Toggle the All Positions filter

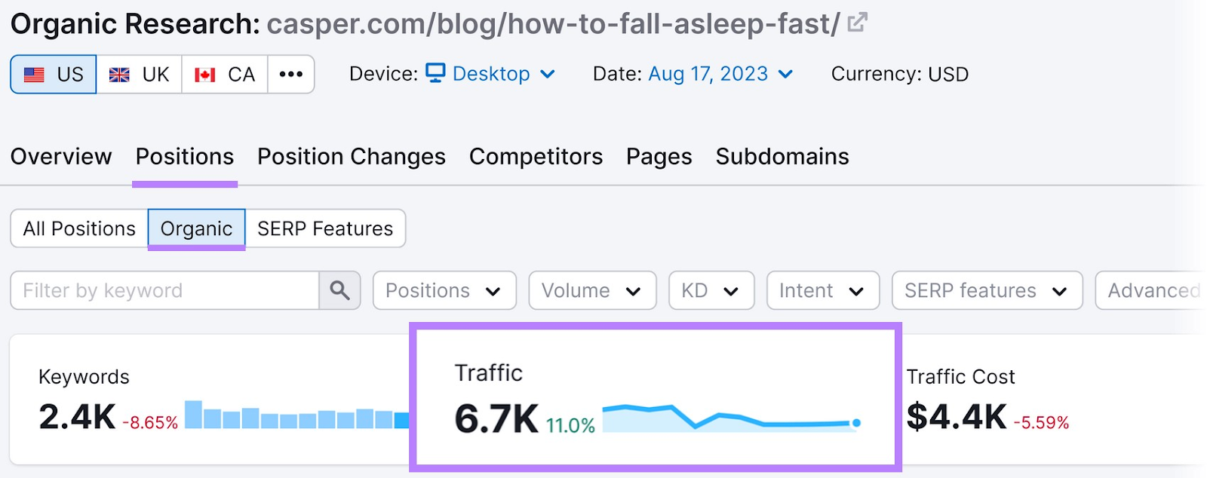pos(78,228)
